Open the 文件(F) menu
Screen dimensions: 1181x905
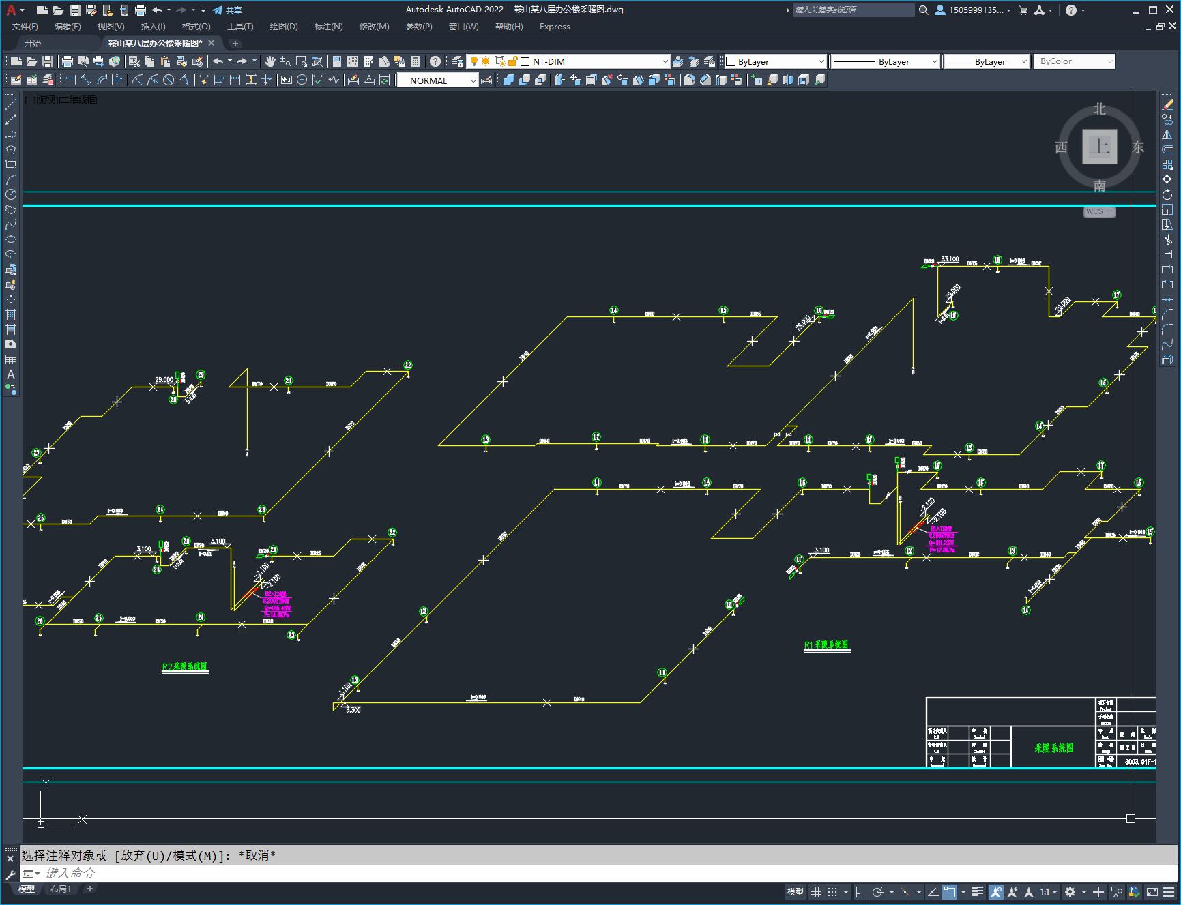pyautogui.click(x=25, y=26)
